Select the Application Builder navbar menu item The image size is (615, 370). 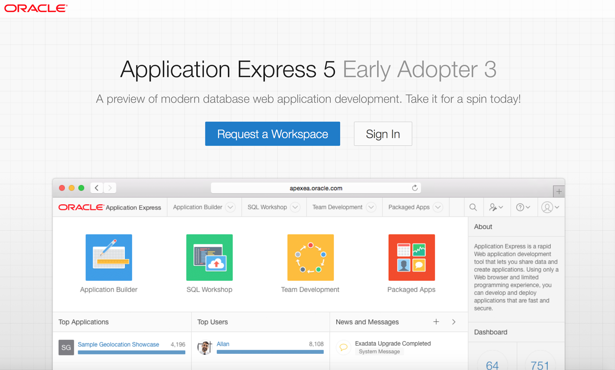[198, 207]
